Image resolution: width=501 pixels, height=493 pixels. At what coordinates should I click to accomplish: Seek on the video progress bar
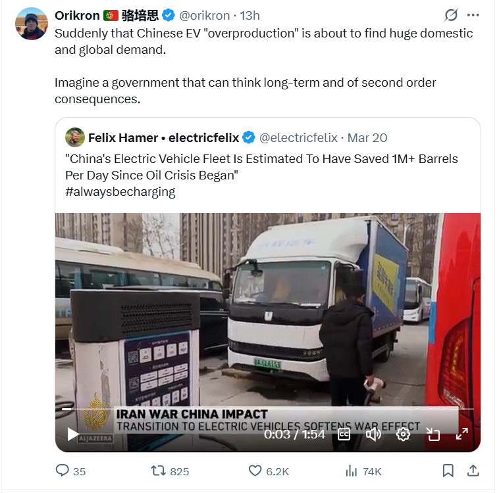tap(263, 410)
